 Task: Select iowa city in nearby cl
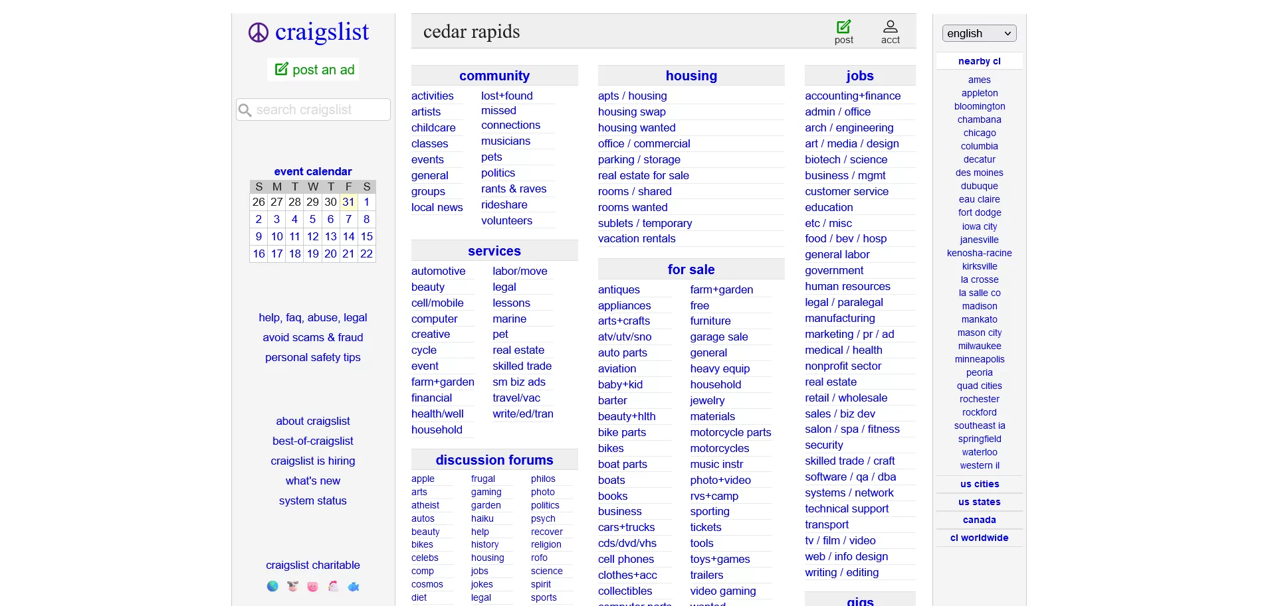[x=980, y=226]
